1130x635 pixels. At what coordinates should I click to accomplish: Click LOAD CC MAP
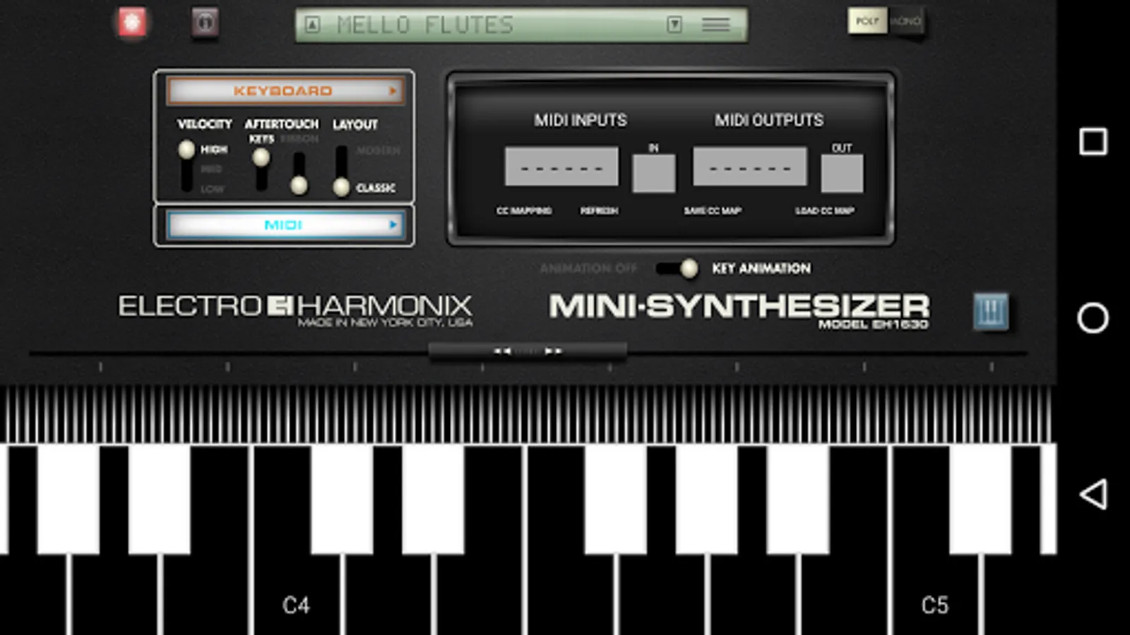(825, 210)
